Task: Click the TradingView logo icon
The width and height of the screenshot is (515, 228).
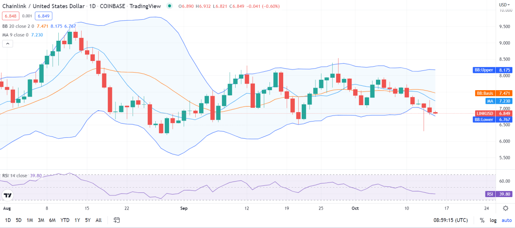Action: [x=7, y=195]
